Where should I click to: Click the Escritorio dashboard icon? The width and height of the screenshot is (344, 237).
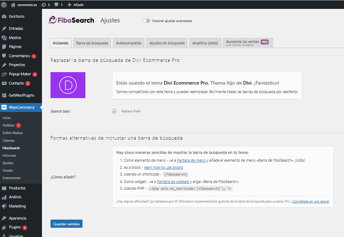click(x=4, y=16)
